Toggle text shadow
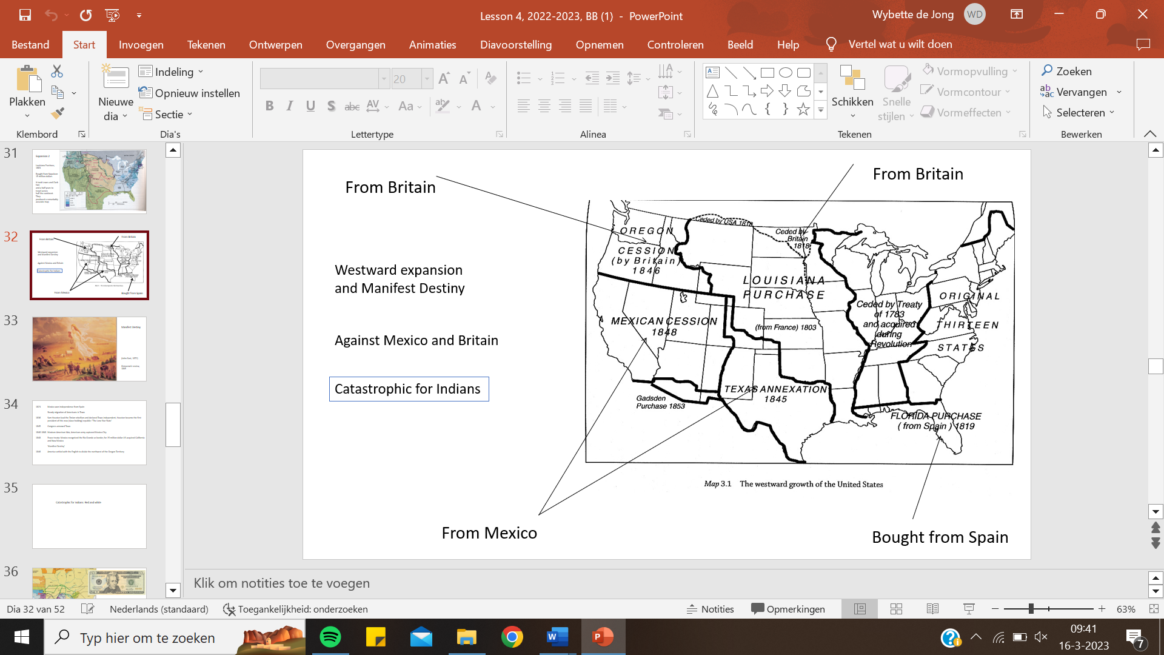Viewport: 1164px width, 655px height. coord(331,106)
